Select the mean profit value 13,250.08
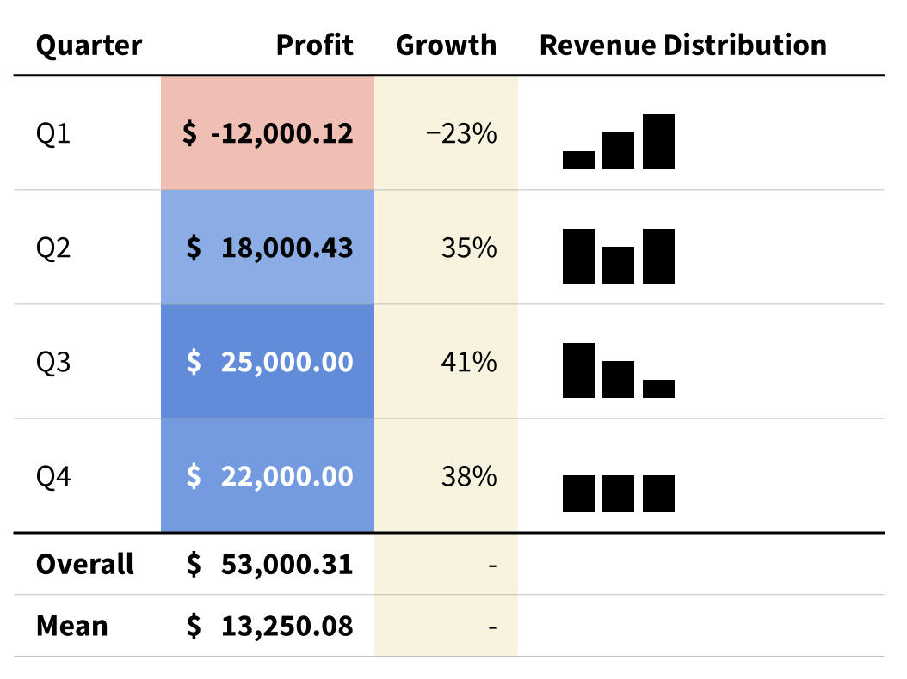This screenshot has height=679, width=907. [x=286, y=626]
